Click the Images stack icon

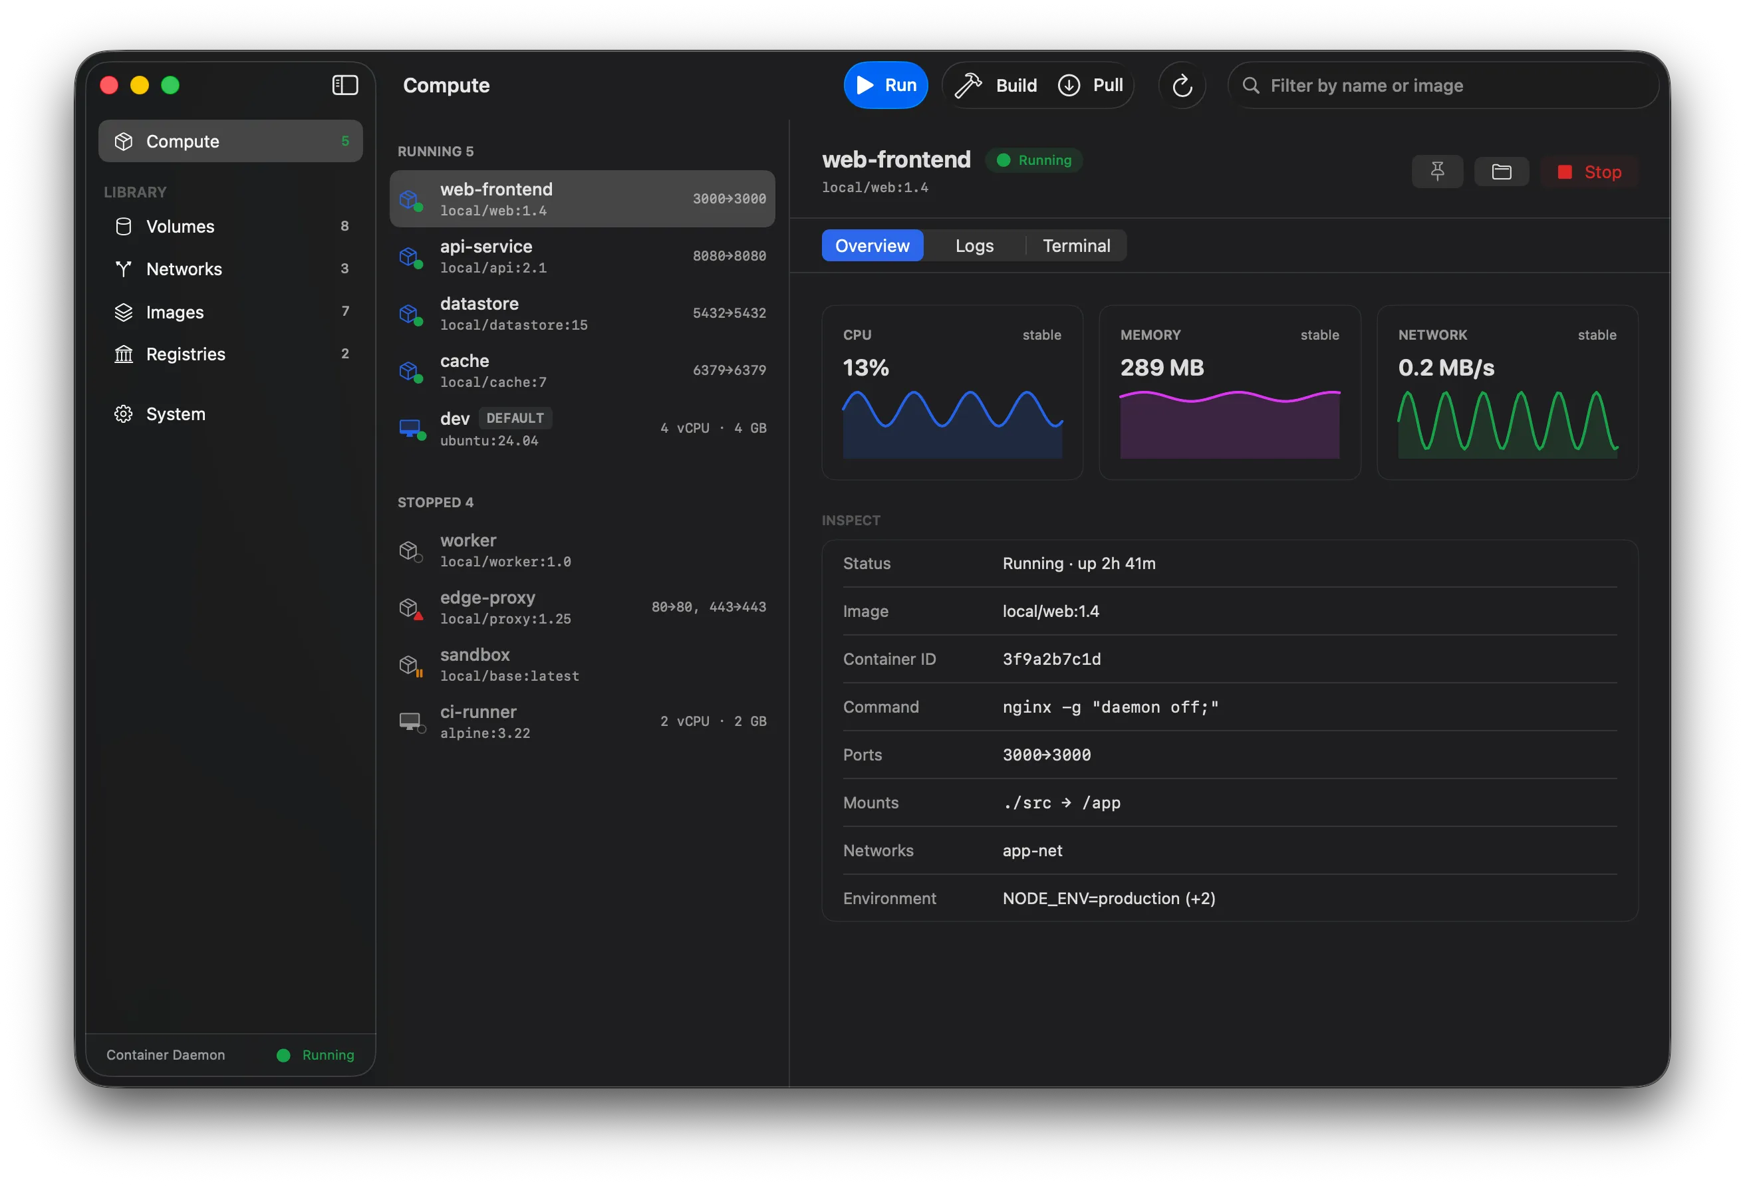(123, 312)
